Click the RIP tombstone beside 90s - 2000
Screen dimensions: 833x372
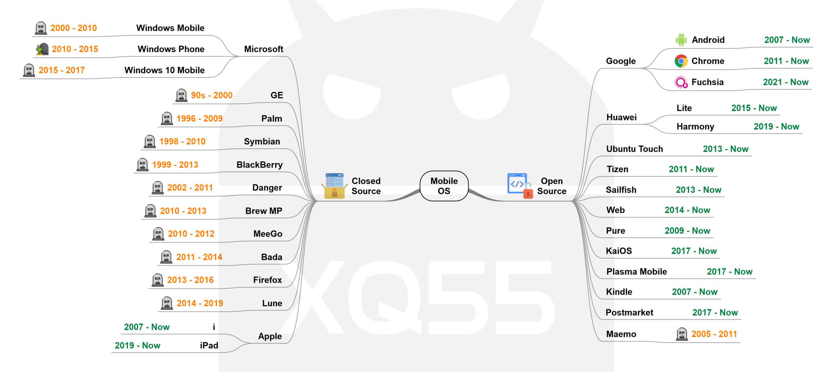click(x=181, y=95)
